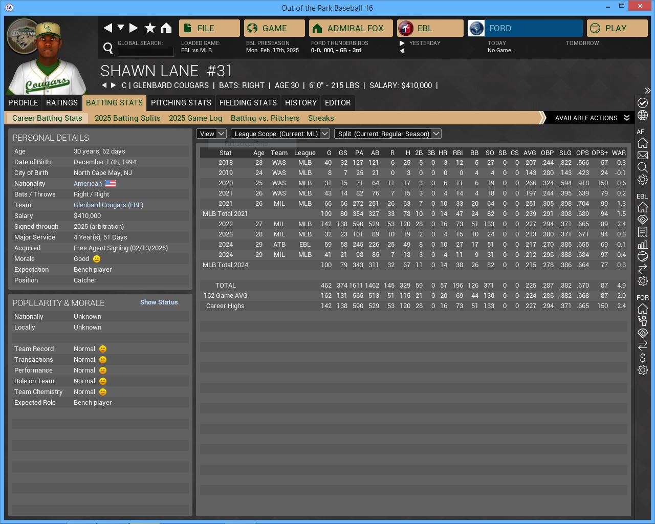Switch to the RATINGS tab

(x=62, y=103)
